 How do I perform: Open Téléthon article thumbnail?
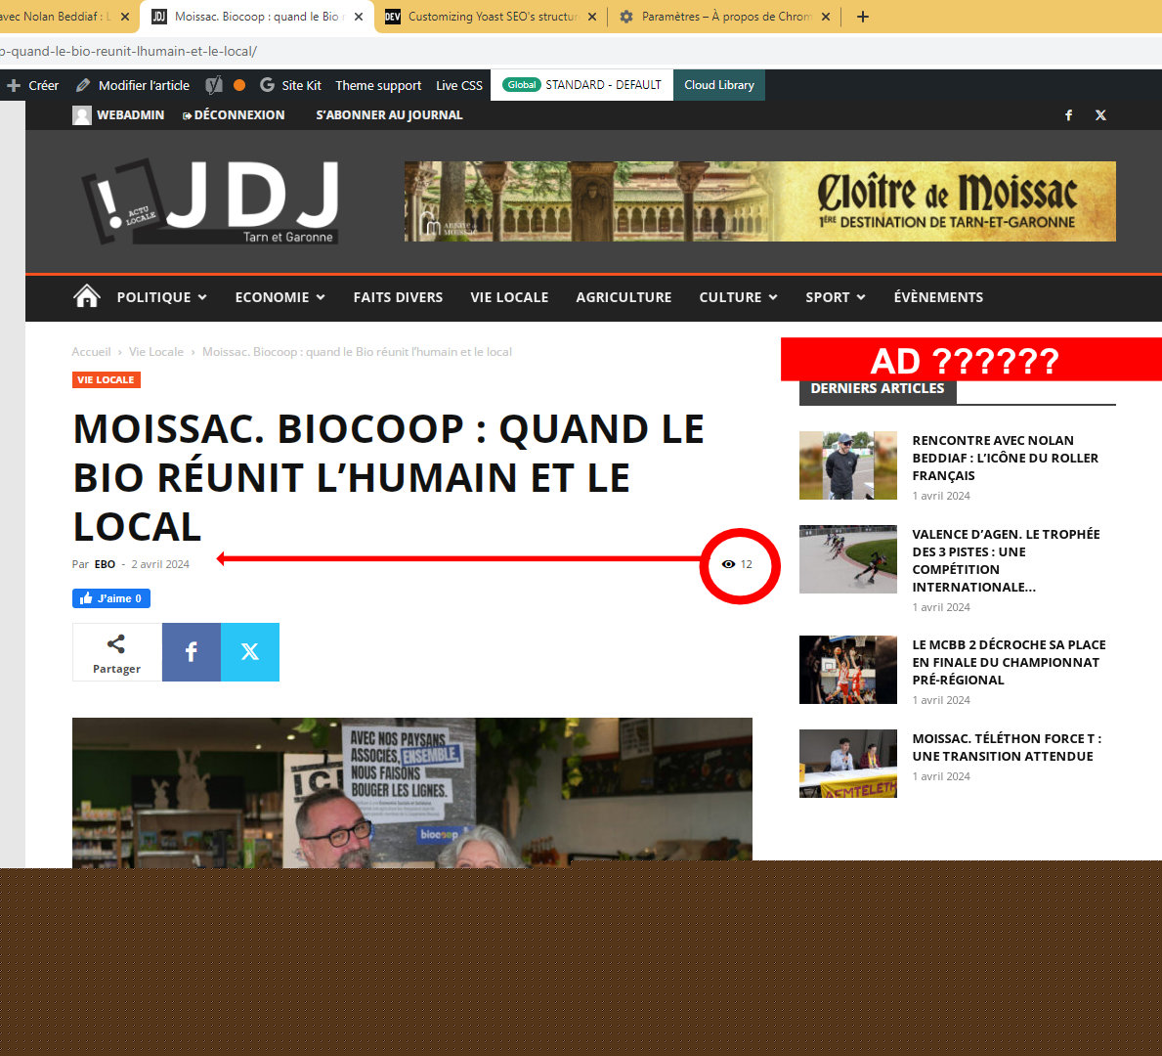coord(847,763)
